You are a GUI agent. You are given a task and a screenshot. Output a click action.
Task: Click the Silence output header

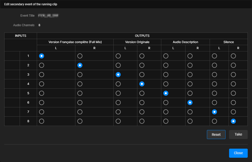[229, 42]
